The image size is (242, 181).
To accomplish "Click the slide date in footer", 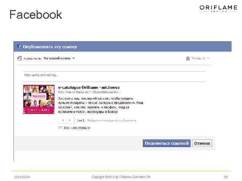I will (22, 177).
